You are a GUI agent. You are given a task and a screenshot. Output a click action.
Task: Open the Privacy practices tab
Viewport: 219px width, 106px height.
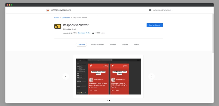pyautogui.click(x=97, y=45)
